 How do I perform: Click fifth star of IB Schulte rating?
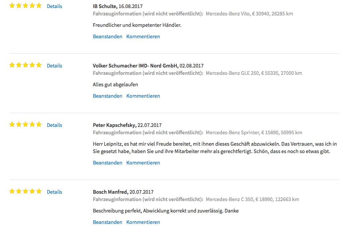point(39,6)
